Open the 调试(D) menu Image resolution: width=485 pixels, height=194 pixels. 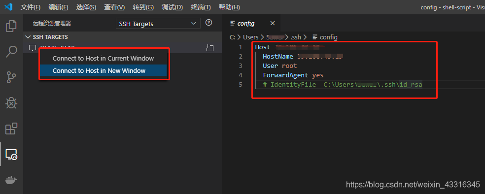point(173,7)
